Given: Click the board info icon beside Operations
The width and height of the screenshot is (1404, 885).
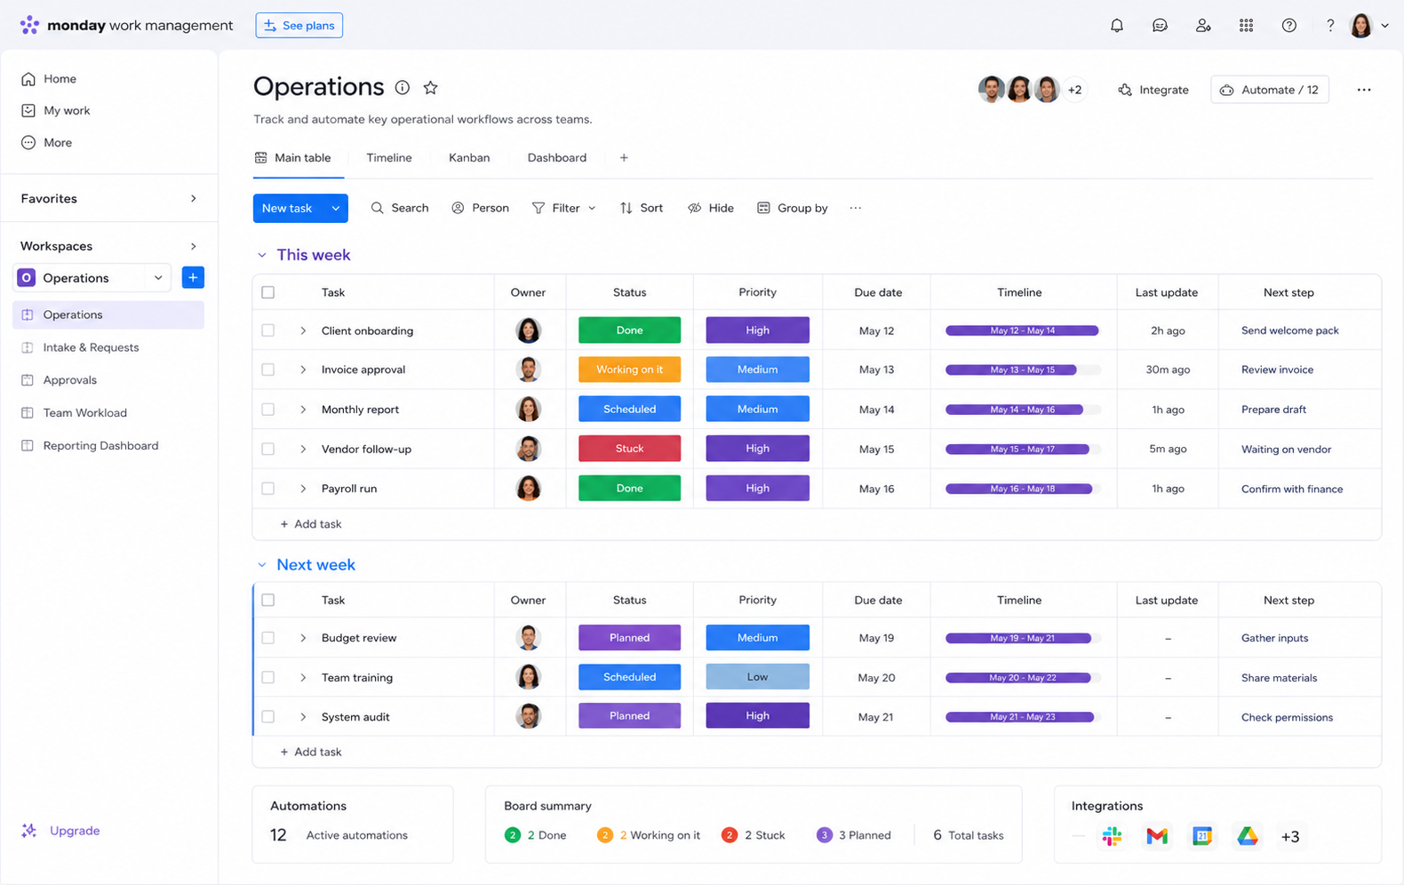Looking at the screenshot, I should tap(403, 87).
